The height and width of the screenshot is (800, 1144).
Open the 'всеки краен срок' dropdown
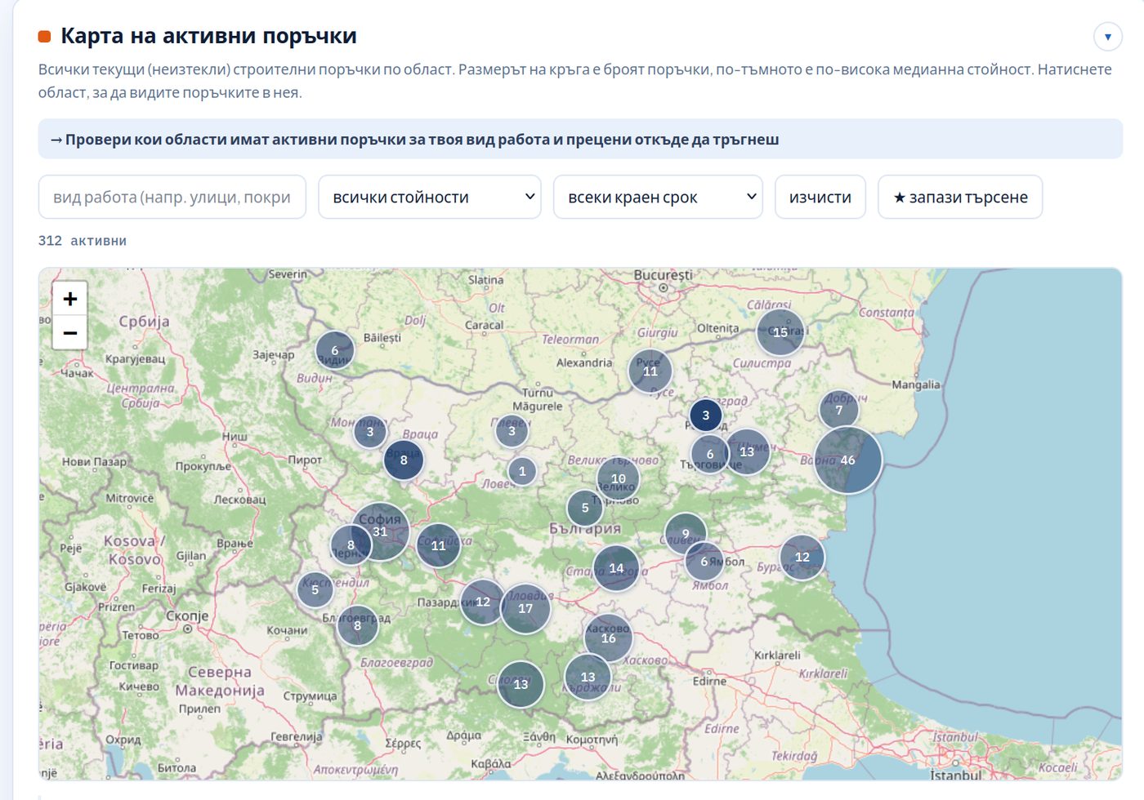(658, 197)
